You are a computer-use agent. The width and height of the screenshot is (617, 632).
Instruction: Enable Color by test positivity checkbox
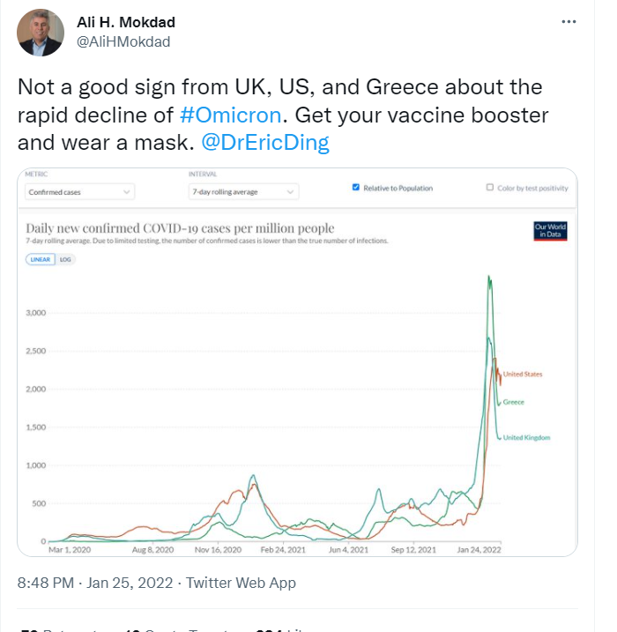(490, 188)
